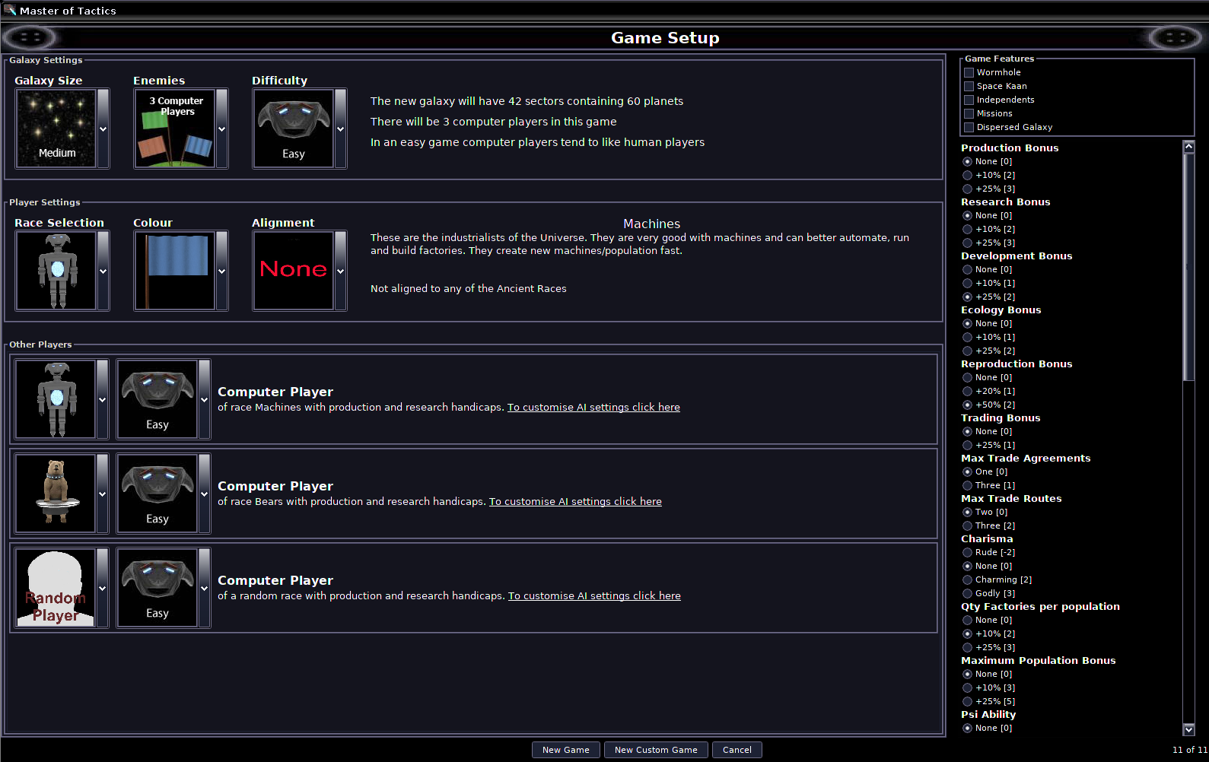The width and height of the screenshot is (1209, 762).
Task: Open the Difficulty dropdown arrow
Action: click(x=341, y=129)
